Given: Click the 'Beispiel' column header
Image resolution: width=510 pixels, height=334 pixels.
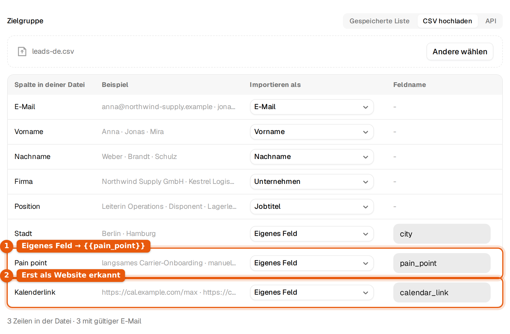Looking at the screenshot, I should pos(115,85).
